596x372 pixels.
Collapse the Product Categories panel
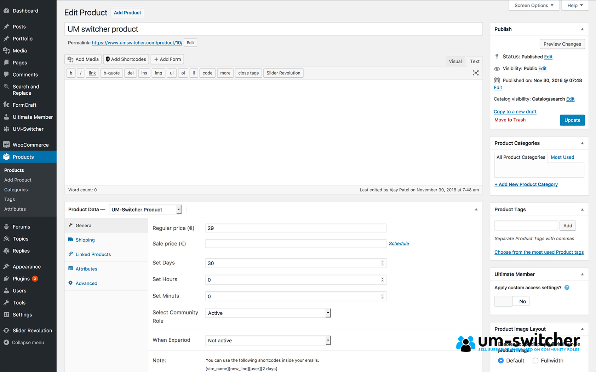(582, 143)
